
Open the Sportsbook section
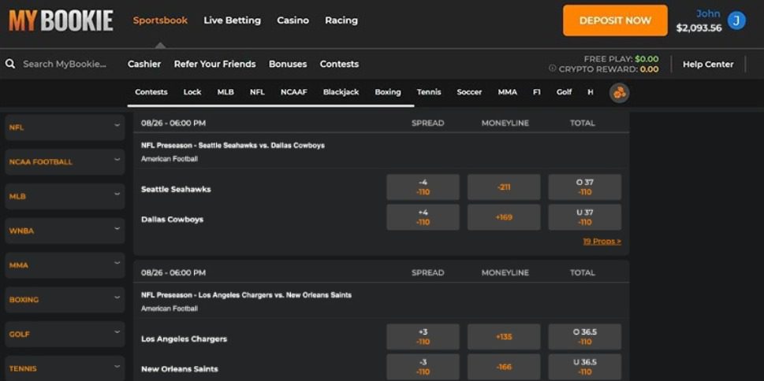coord(160,20)
